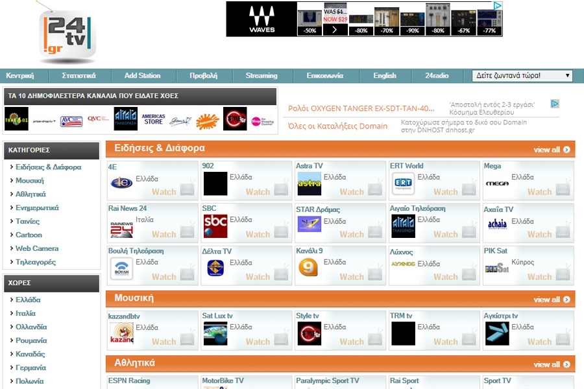Click the AdChoices icon on Waves banner

coord(498,6)
